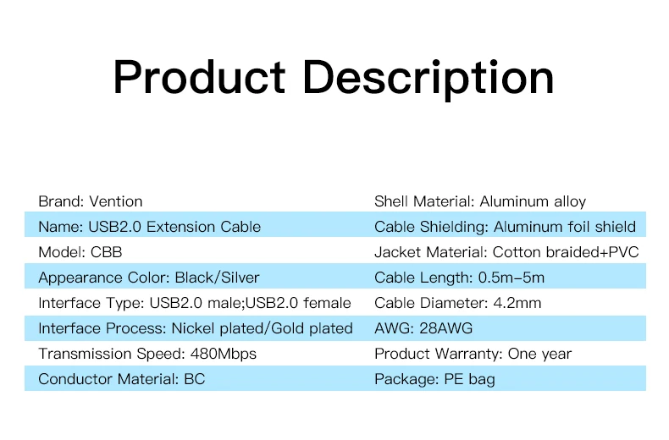Click the word Description in the title
669x440 pixels.
428,78
